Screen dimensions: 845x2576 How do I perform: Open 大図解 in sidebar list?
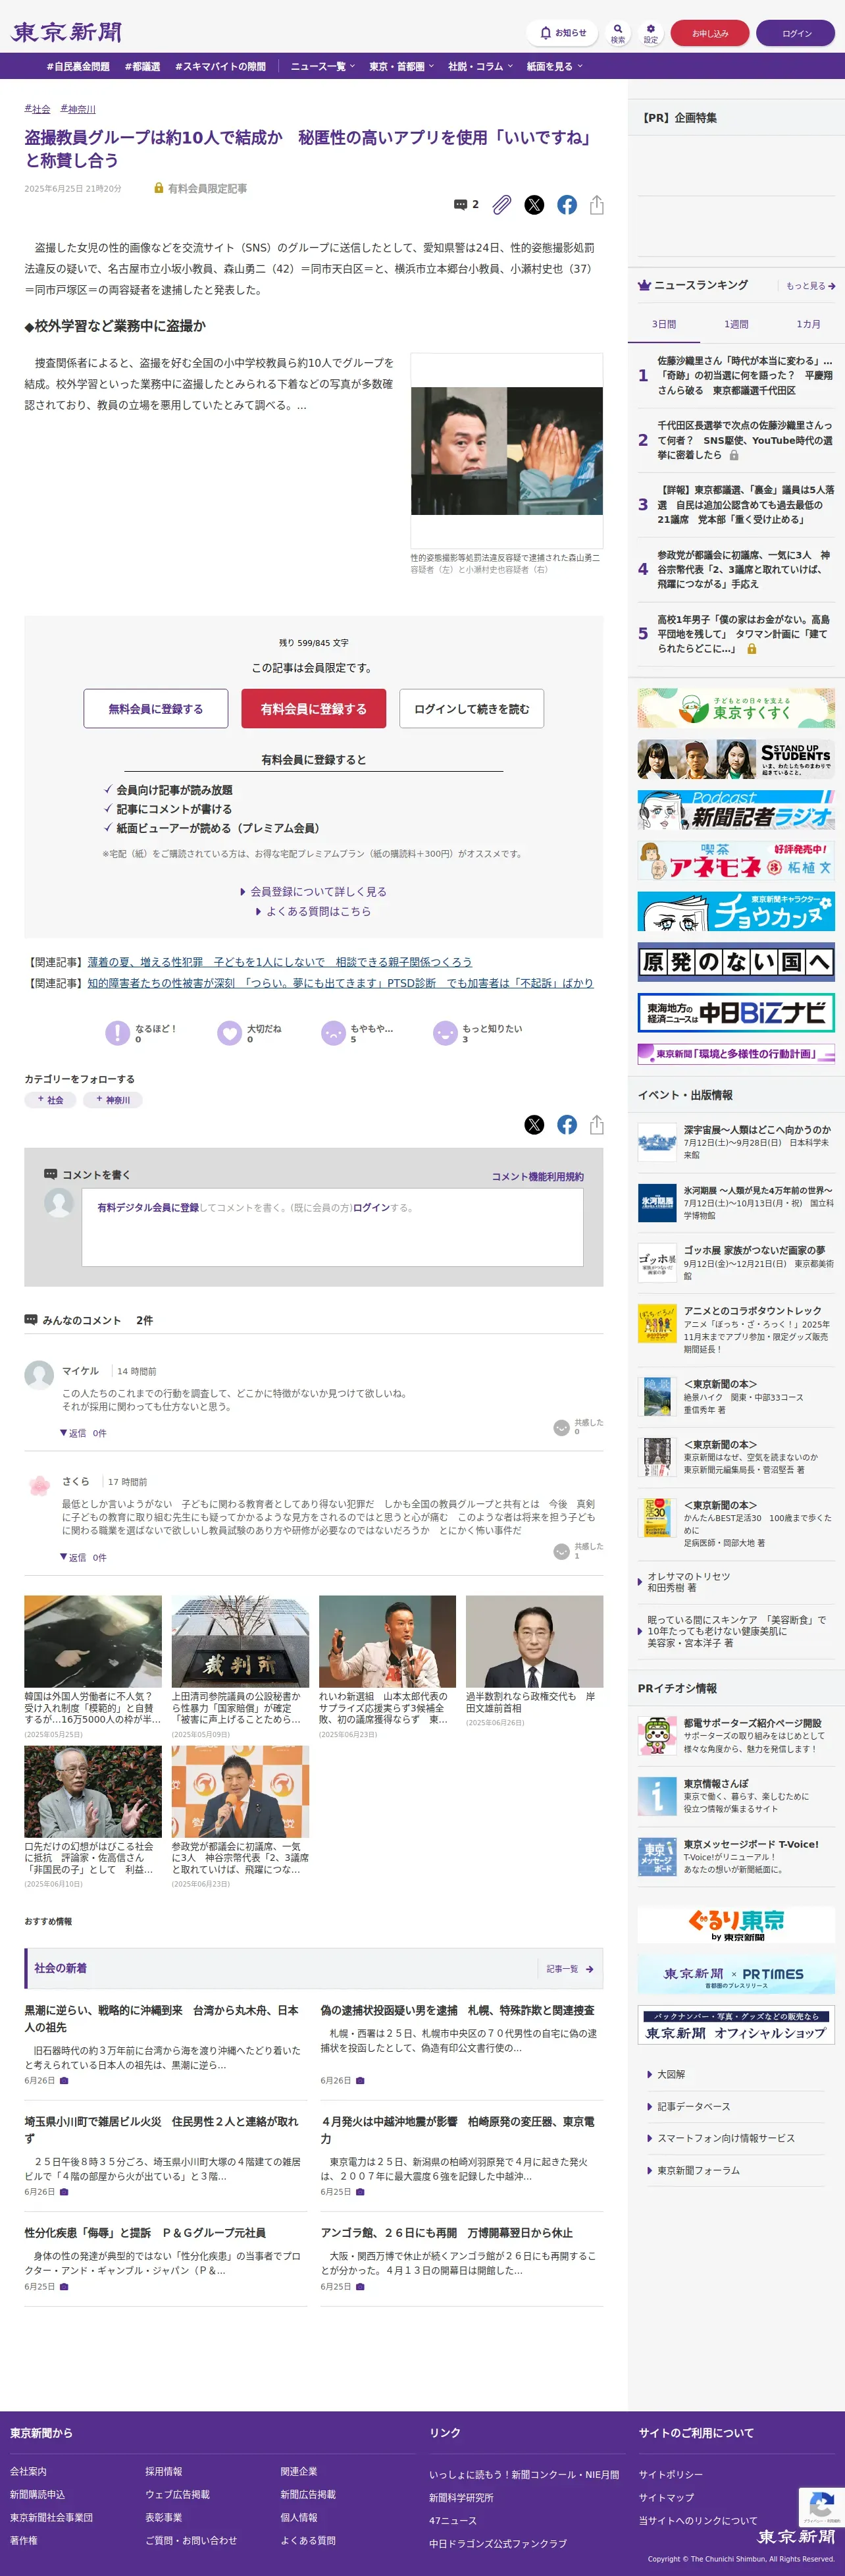(x=671, y=2074)
